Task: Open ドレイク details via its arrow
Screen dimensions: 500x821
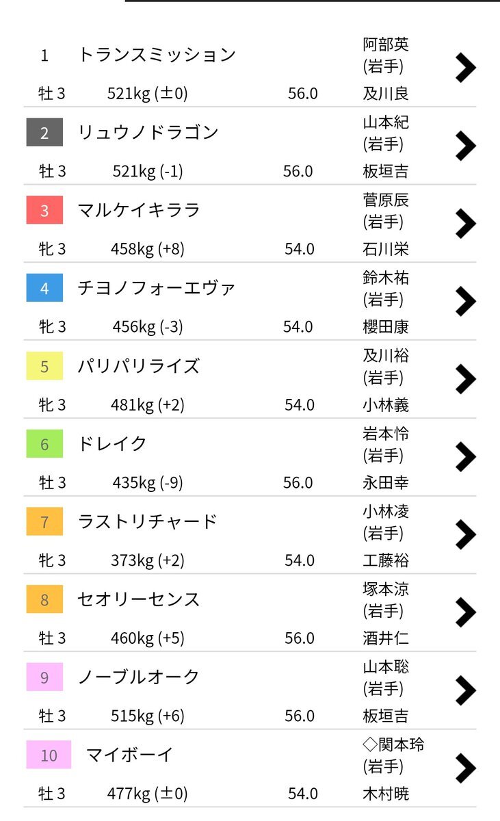Action: coord(465,456)
